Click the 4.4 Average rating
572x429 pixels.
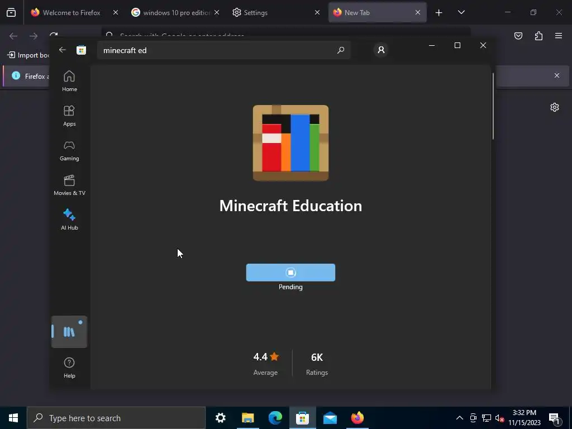(265, 363)
